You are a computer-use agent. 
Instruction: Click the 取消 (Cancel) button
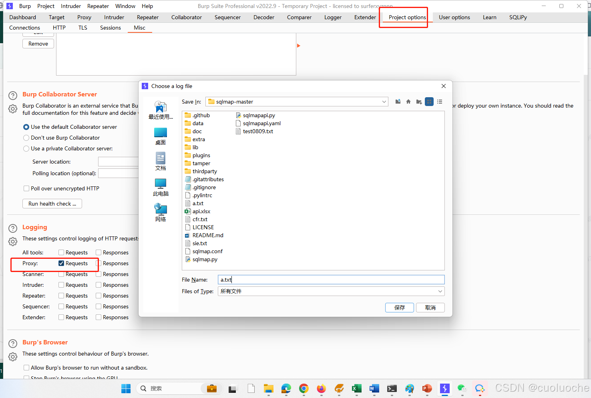430,308
